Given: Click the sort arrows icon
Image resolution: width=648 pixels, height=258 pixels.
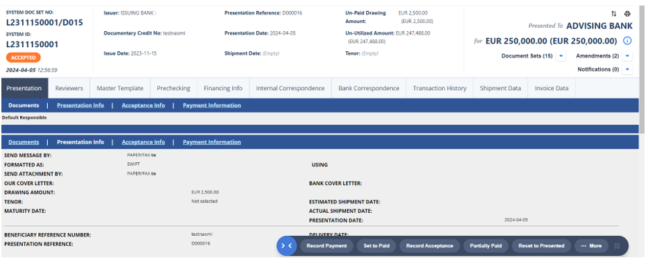Looking at the screenshot, I should pyautogui.click(x=614, y=14).
